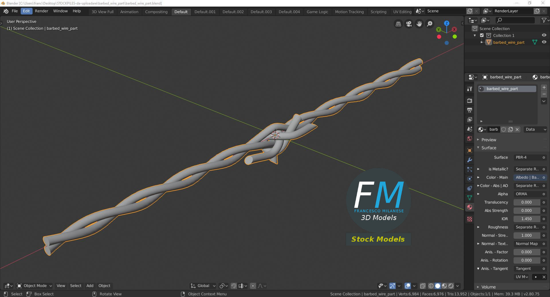Toggle X-ray mode
Viewport: 550px width, 297px height.
(423, 286)
